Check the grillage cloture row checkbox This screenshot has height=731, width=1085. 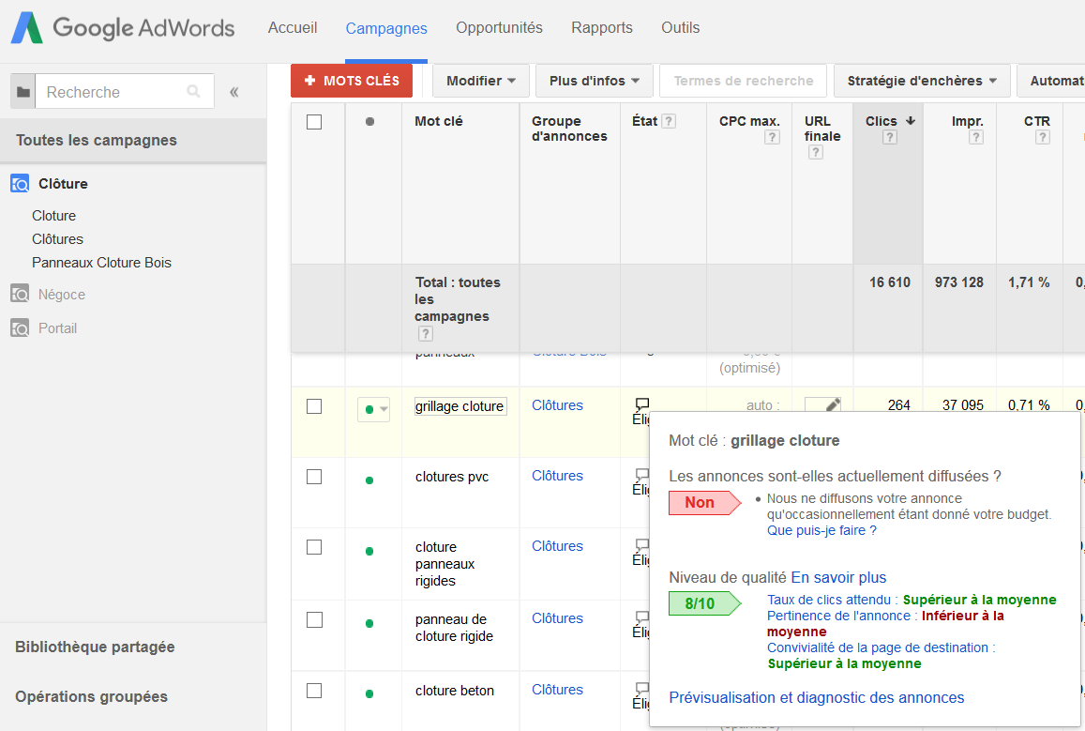(314, 406)
